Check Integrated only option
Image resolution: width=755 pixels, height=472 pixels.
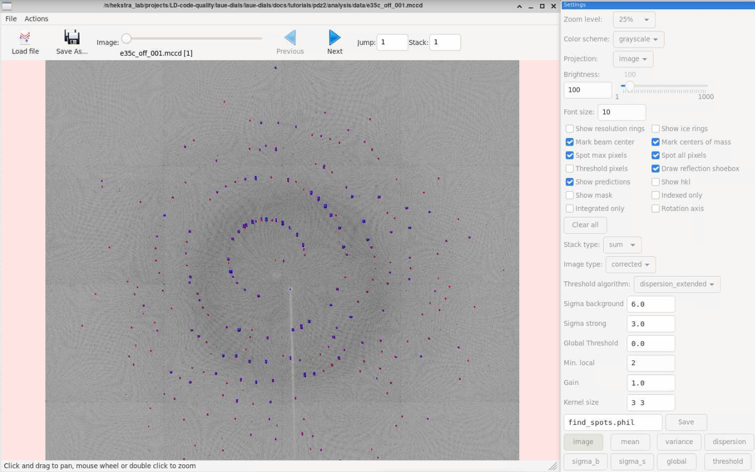570,209
